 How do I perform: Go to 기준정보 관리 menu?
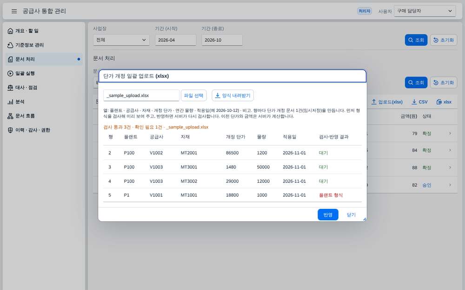coord(44,45)
